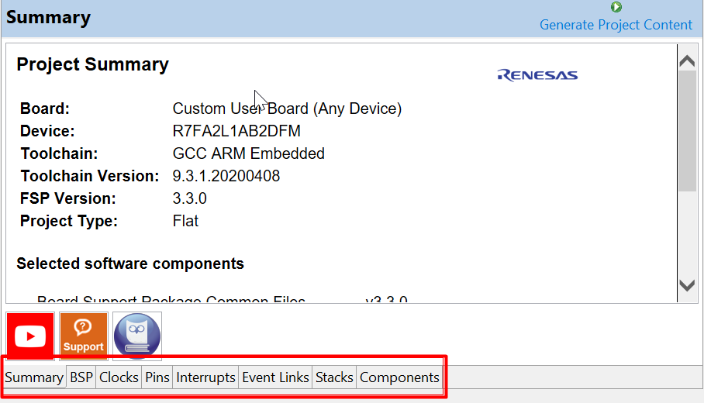The width and height of the screenshot is (704, 403).
Task: Show the Stacks tab
Action: 334,377
